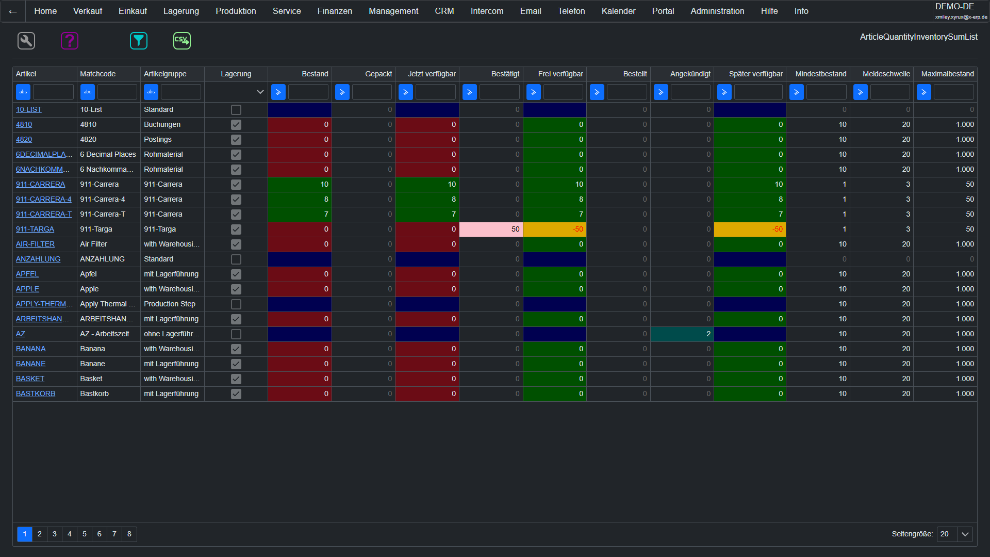990x557 pixels.
Task: Click the Maximalbestand column filter operator icon
Action: pos(924,92)
